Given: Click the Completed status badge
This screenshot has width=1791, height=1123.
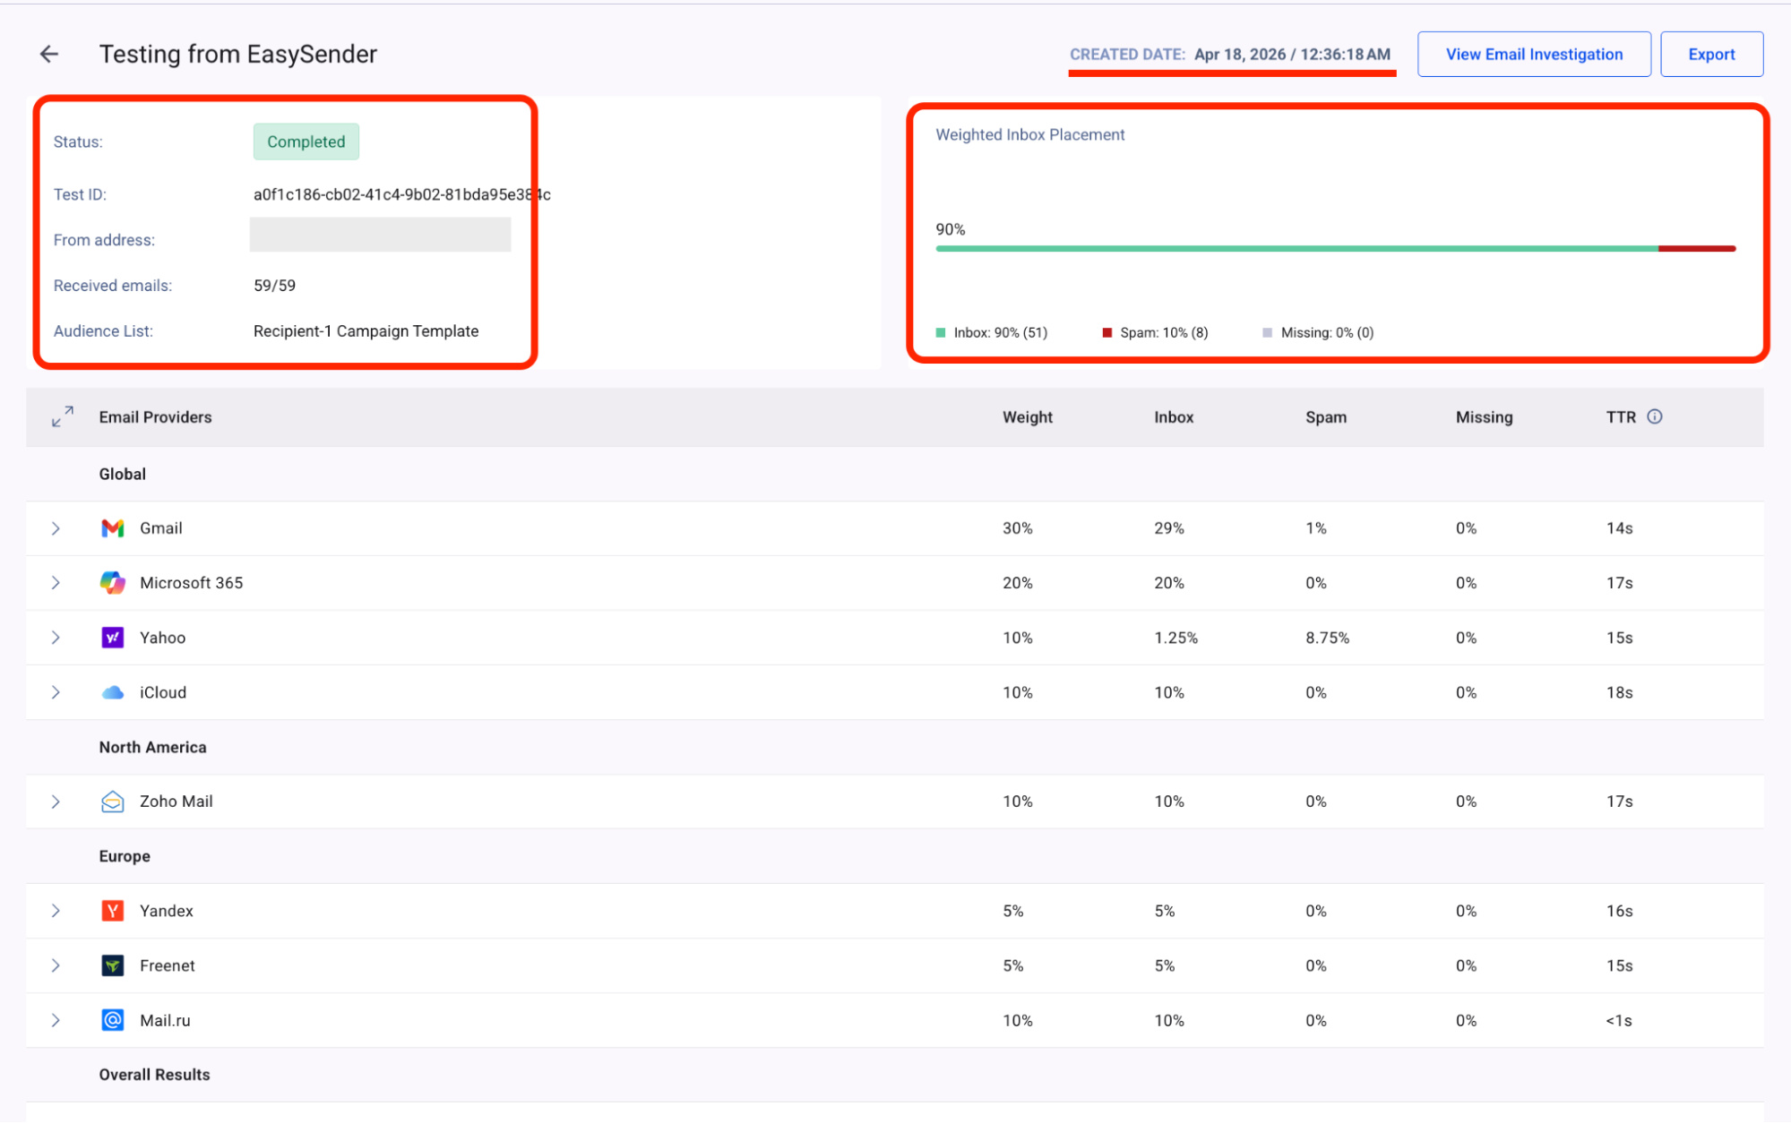Looking at the screenshot, I should tap(306, 141).
